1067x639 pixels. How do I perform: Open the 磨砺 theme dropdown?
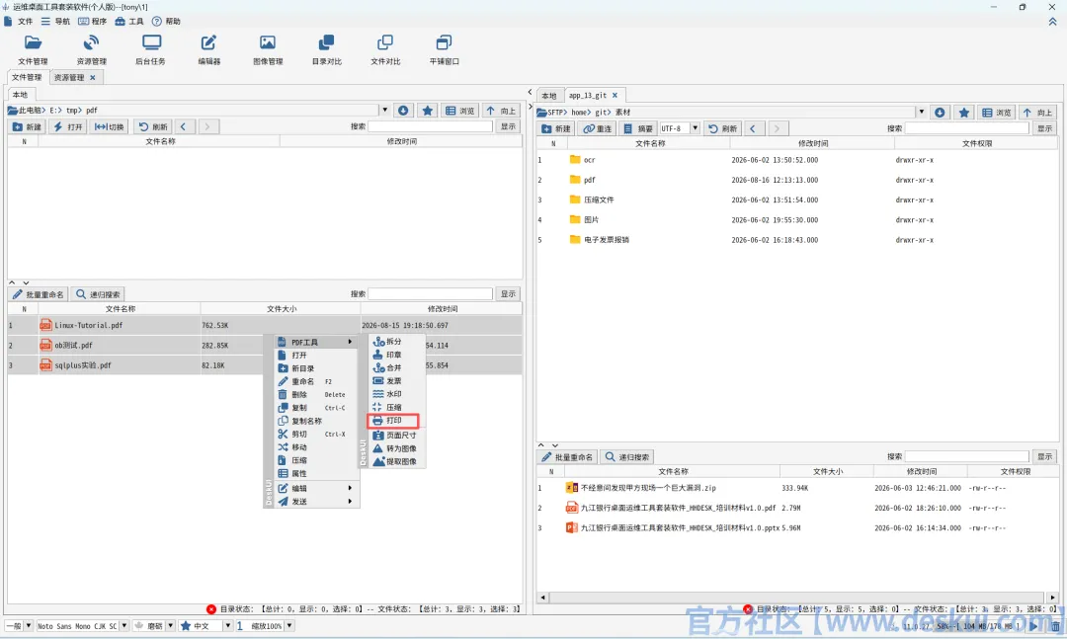click(x=170, y=626)
